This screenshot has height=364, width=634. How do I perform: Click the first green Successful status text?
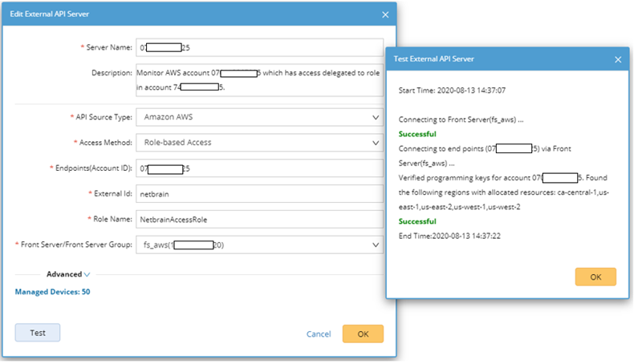tap(417, 134)
